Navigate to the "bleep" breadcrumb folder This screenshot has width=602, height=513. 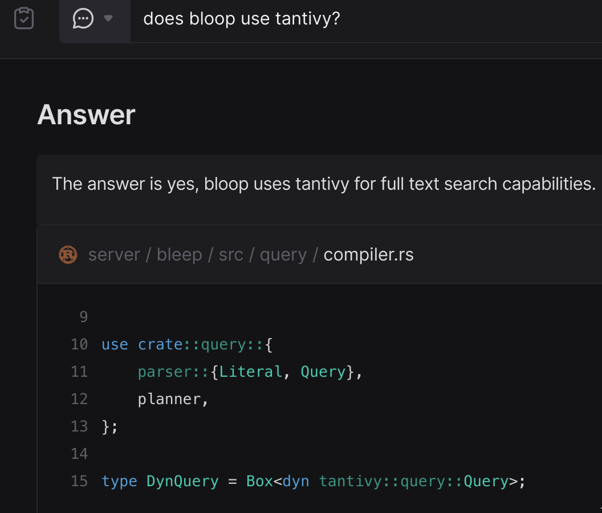point(179,255)
